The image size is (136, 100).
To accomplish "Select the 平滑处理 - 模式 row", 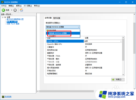I will pos(84,59).
